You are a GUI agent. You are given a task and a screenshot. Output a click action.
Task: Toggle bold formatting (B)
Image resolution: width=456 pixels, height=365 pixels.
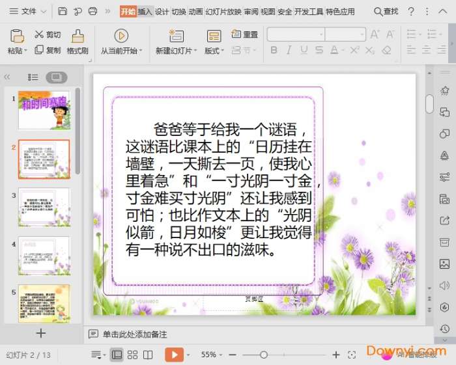tap(274, 50)
